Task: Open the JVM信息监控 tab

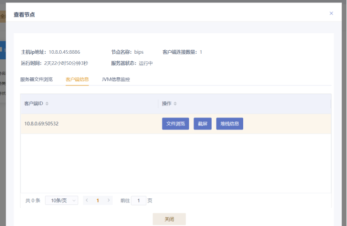Action: [116, 79]
